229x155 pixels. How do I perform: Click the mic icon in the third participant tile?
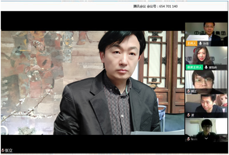tap(188, 91)
